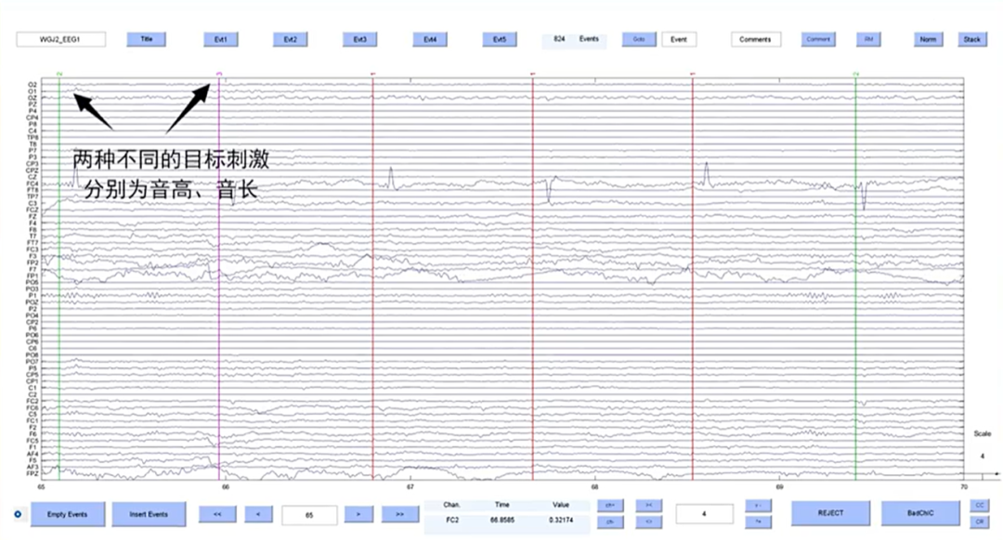Click the upper scale stepper button beside the scale field
The image size is (1003, 540).
[758, 505]
